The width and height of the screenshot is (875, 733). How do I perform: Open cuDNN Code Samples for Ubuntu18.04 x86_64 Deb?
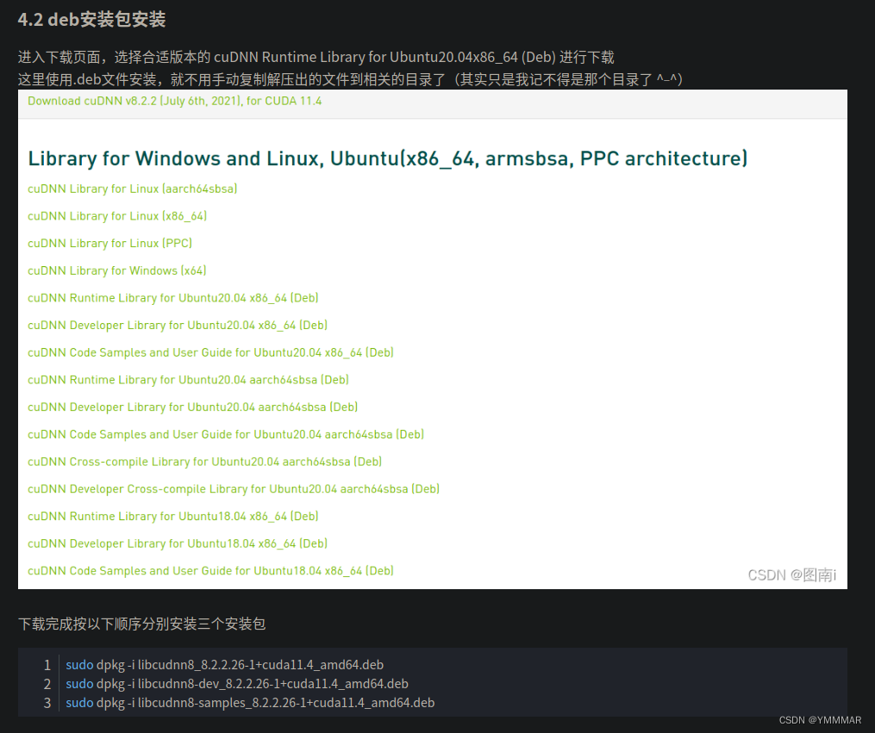(210, 570)
